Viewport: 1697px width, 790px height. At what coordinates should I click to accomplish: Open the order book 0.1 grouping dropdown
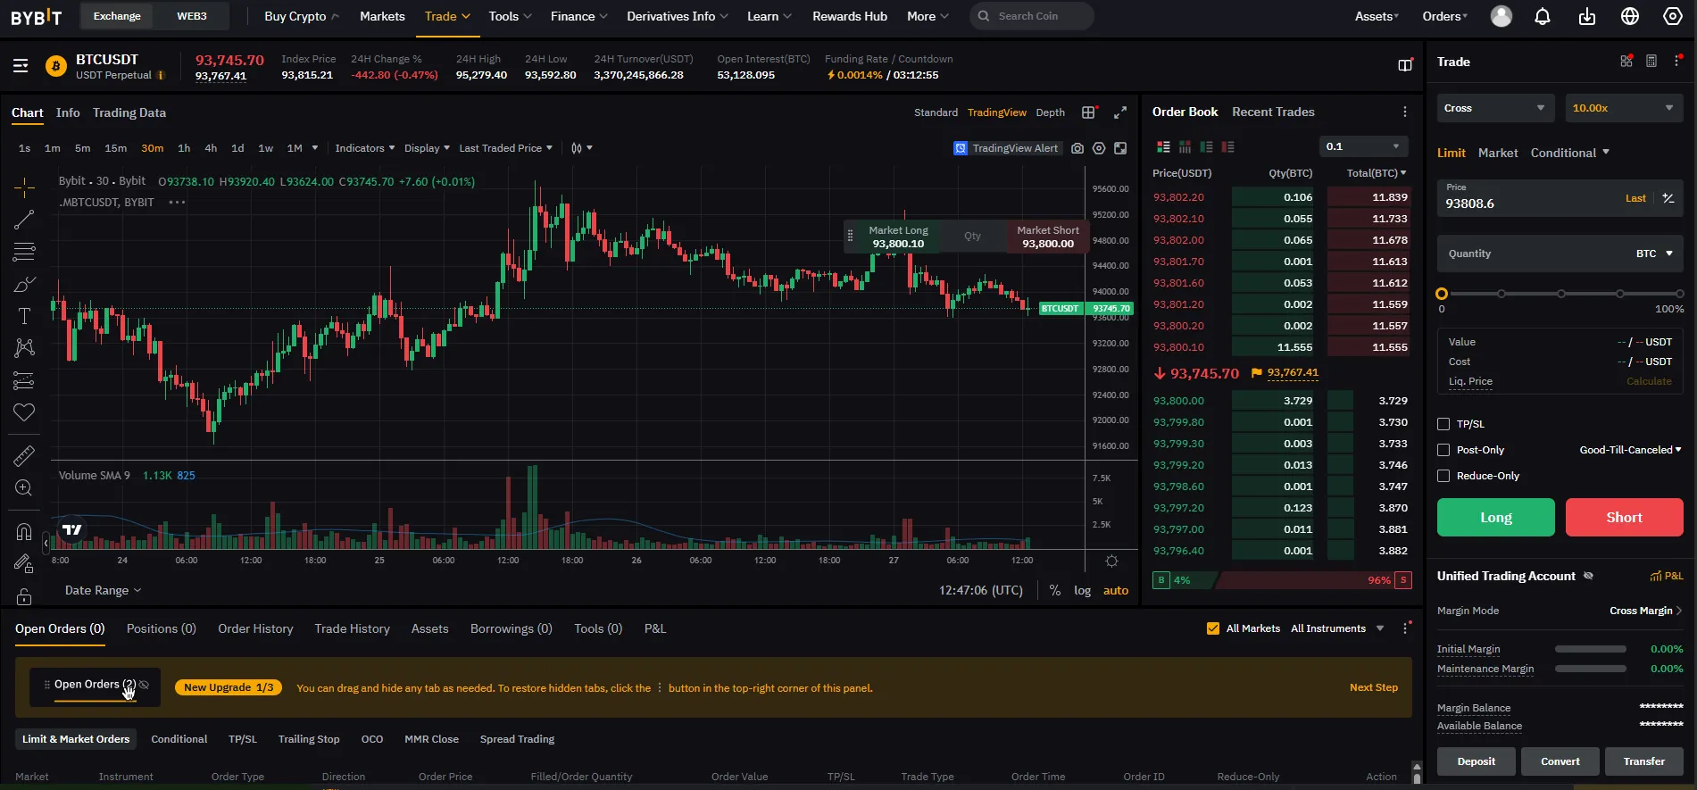coord(1364,146)
